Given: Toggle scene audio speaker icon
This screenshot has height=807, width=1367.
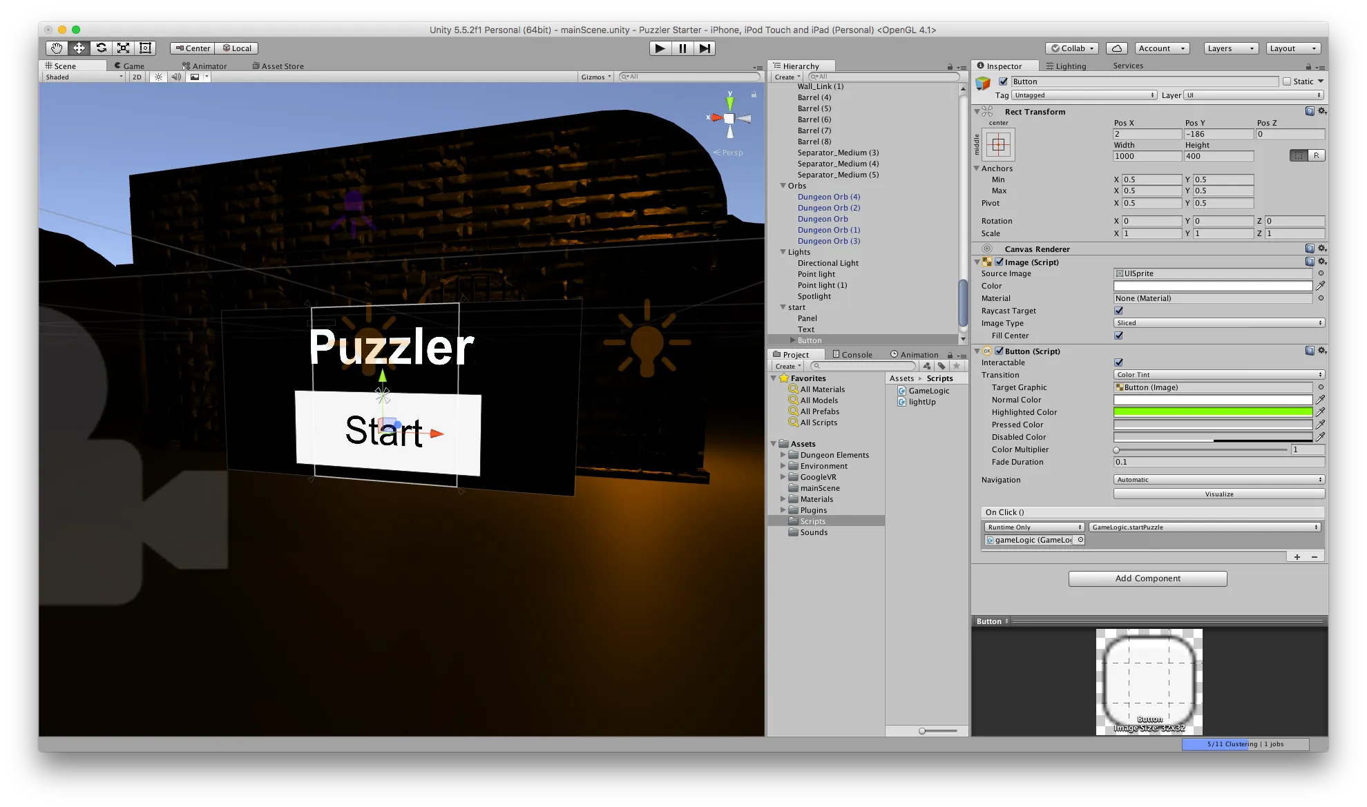Looking at the screenshot, I should (176, 77).
